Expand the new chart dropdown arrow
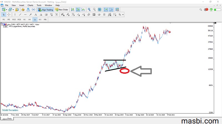This screenshot has width=222, height=124. click(7, 10)
